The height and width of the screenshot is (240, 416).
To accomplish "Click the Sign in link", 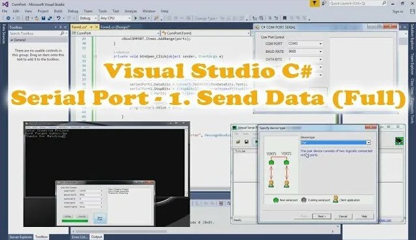I will pos(398,11).
